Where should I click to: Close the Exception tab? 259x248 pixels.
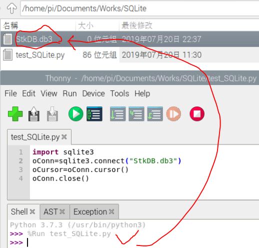coord(111,211)
